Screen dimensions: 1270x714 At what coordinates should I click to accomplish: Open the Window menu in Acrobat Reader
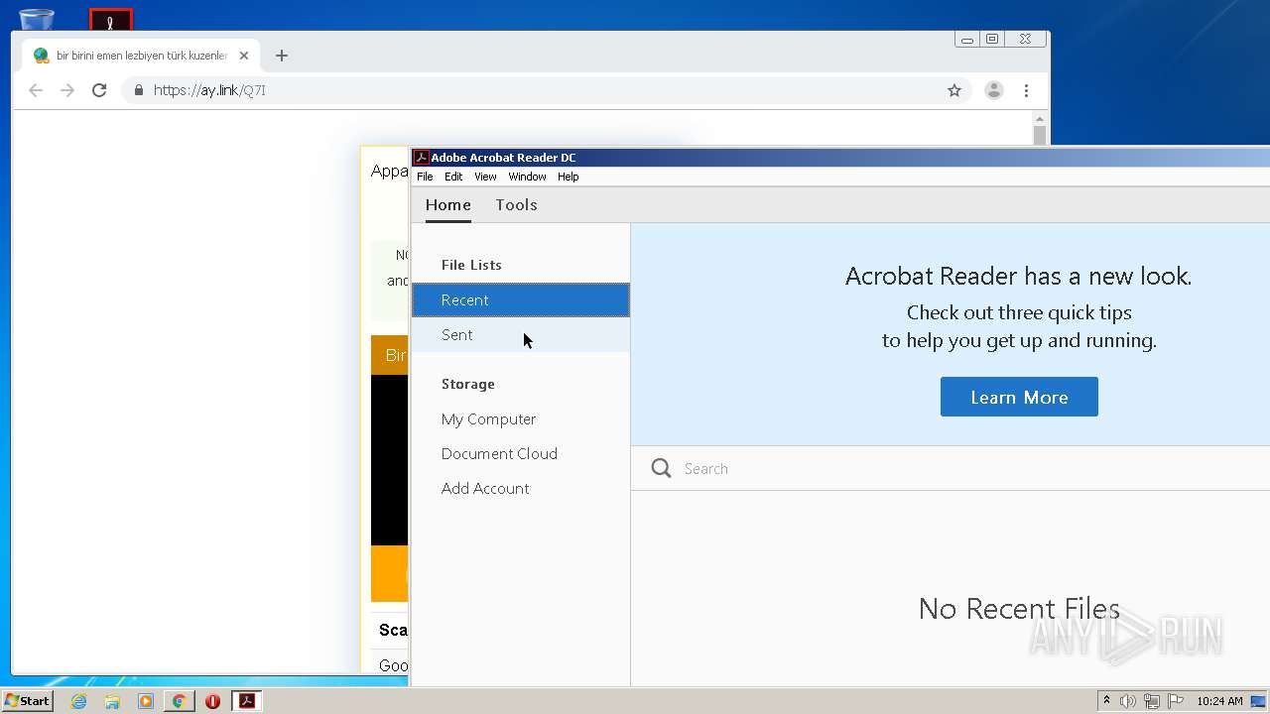527,177
